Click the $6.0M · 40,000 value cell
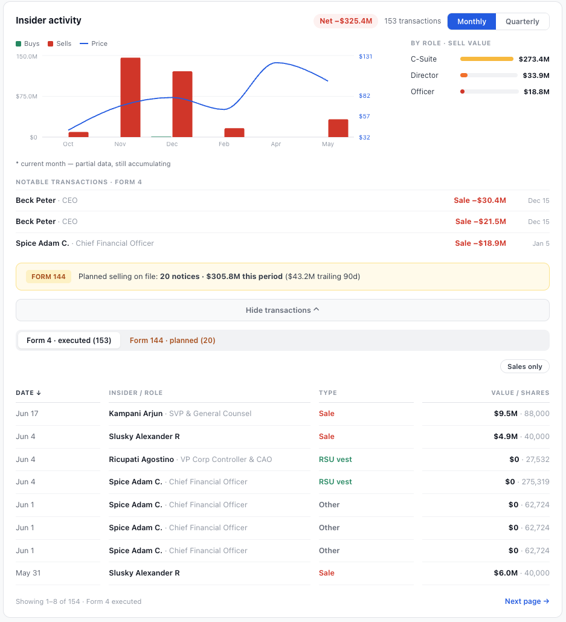The width and height of the screenshot is (566, 622). tap(521, 573)
